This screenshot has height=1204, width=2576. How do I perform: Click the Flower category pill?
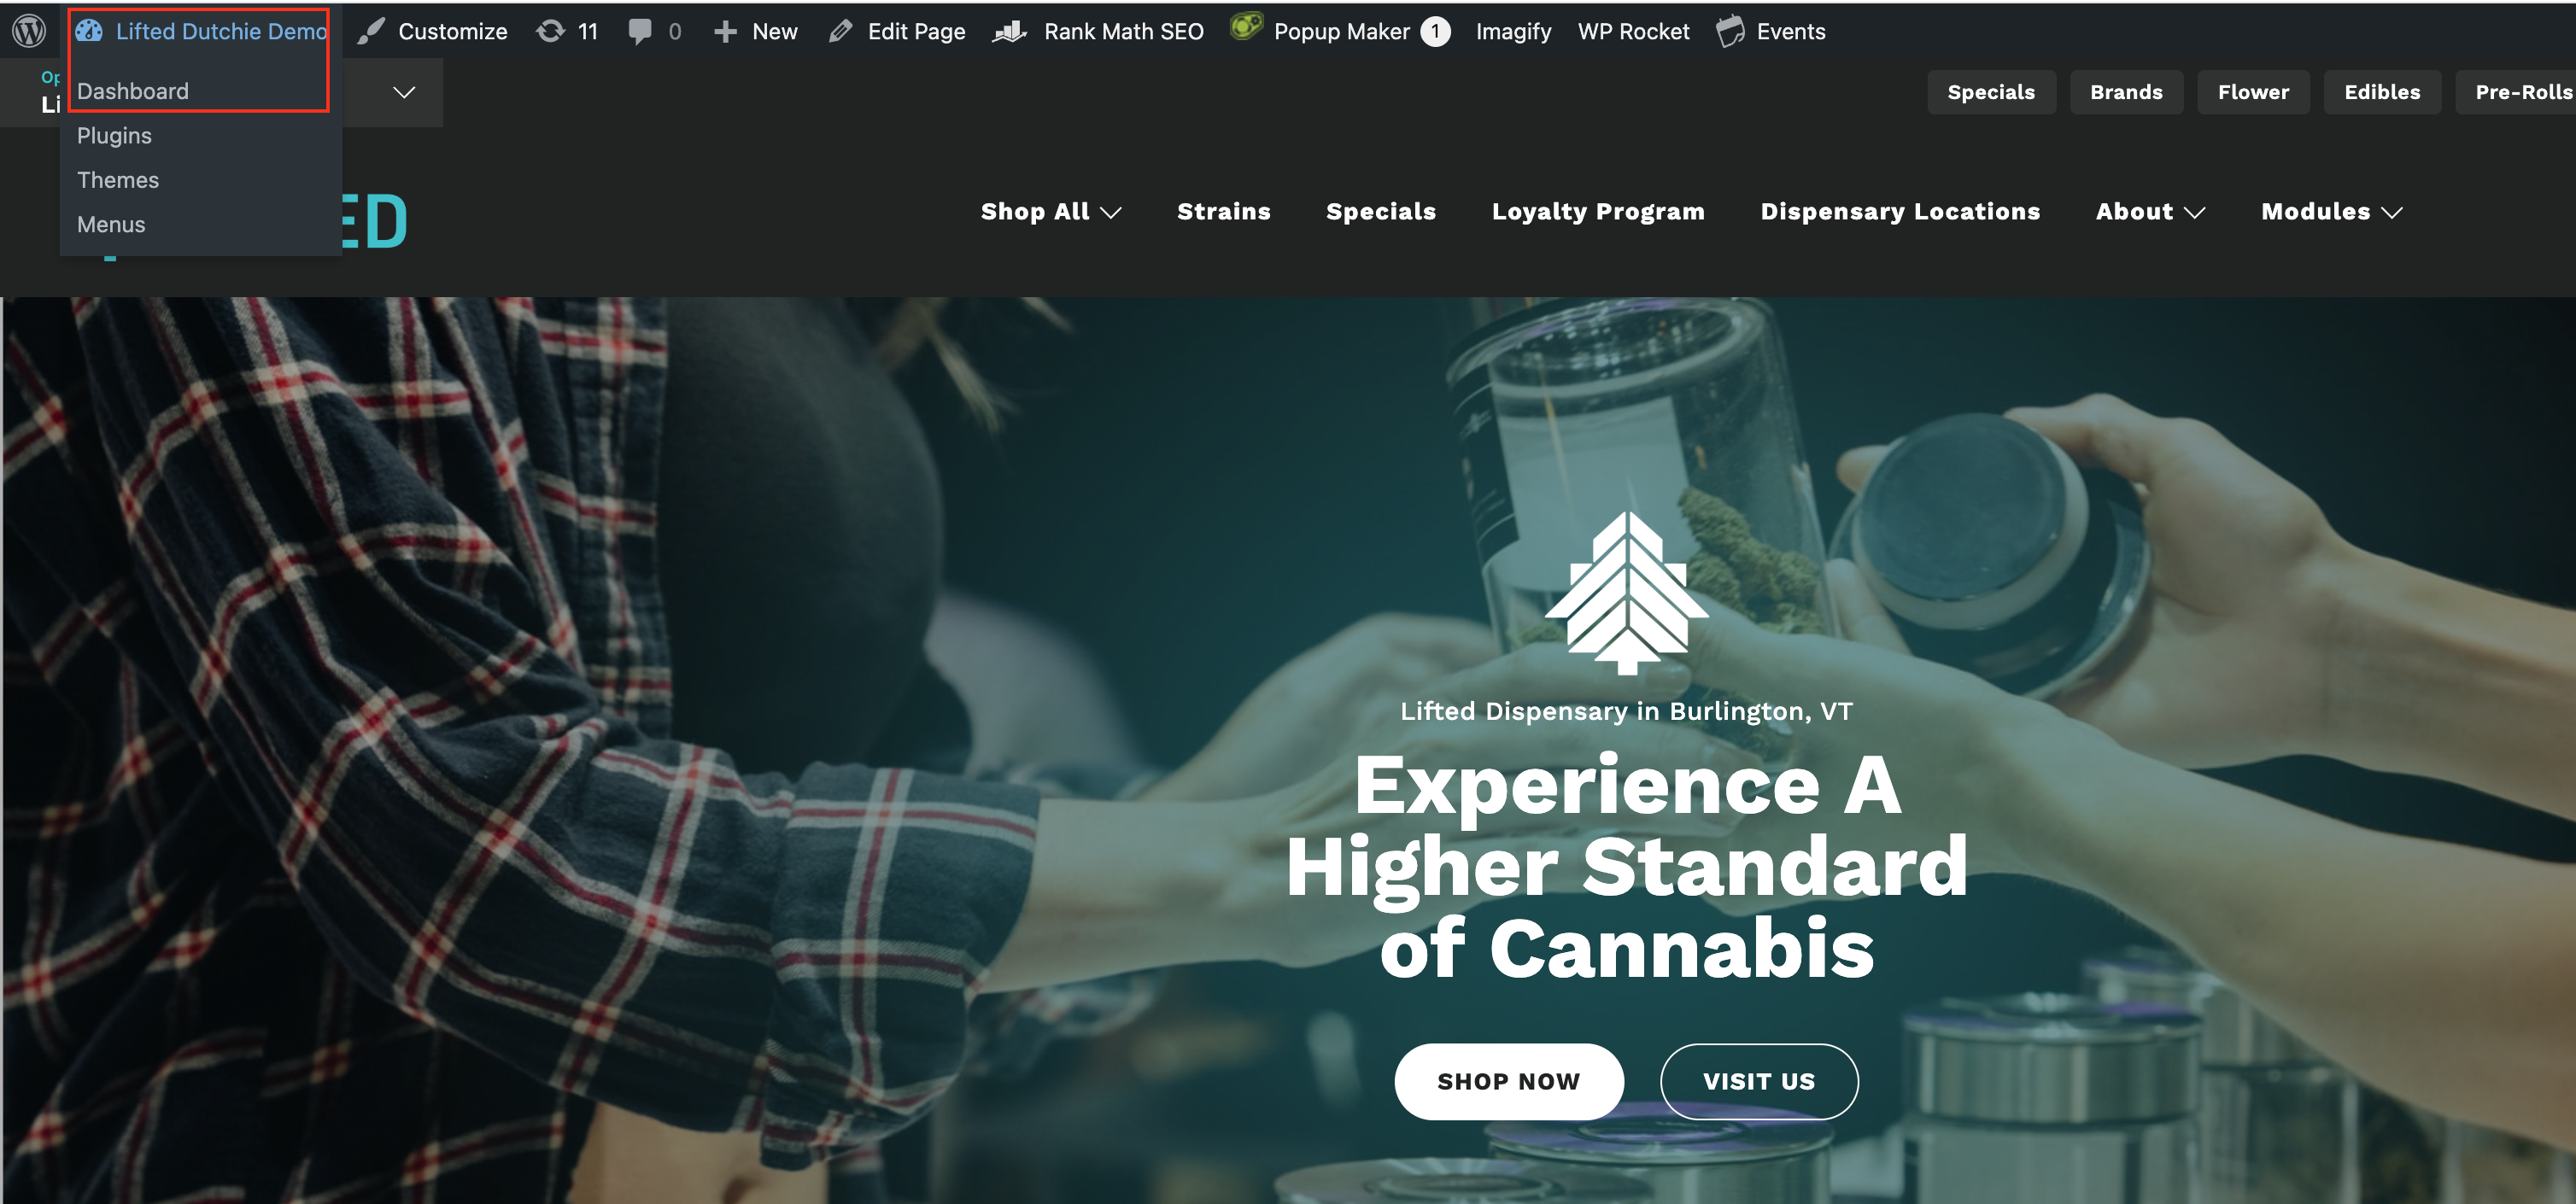coord(2253,92)
